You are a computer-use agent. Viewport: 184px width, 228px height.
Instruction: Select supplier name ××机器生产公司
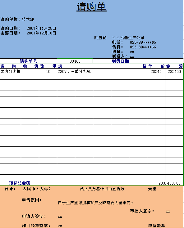point(128,38)
